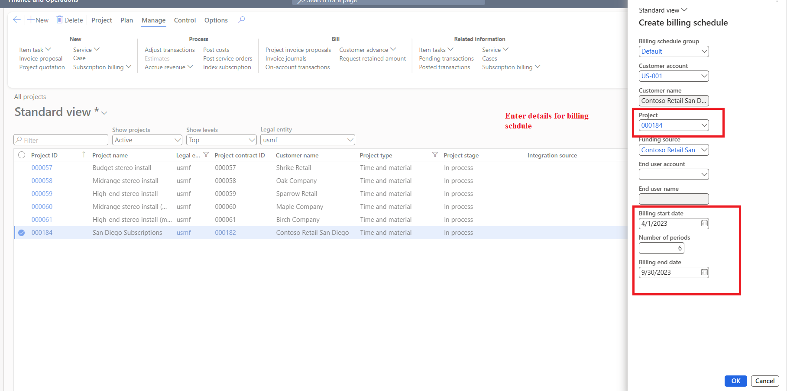
Task: Click the sort arrow on Project ID column
Action: (x=84, y=154)
